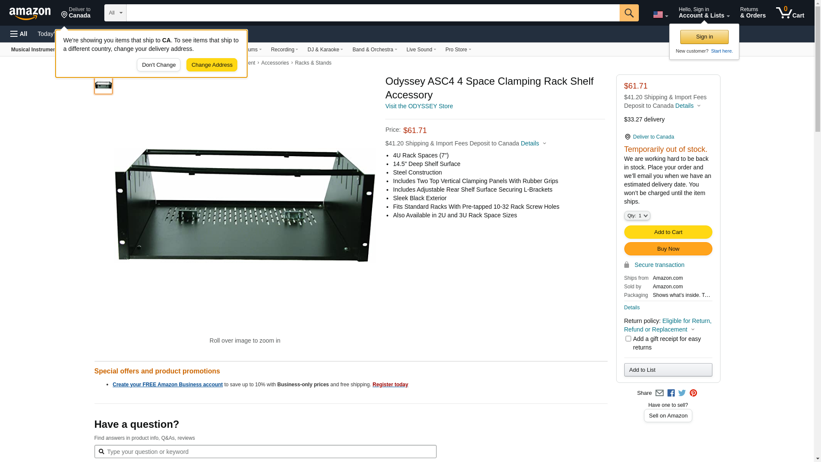This screenshot has height=462, width=821.
Task: Share product on Facebook
Action: [x=671, y=393]
